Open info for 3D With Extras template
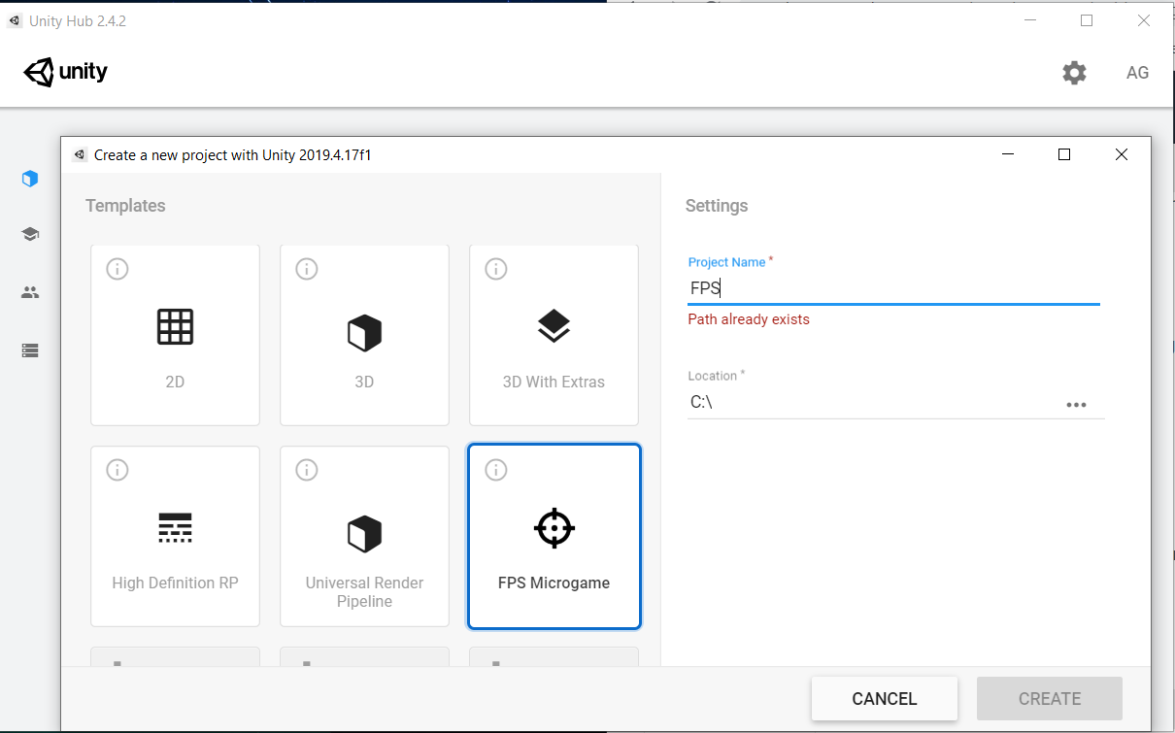The height and width of the screenshot is (733, 1175). point(496,269)
